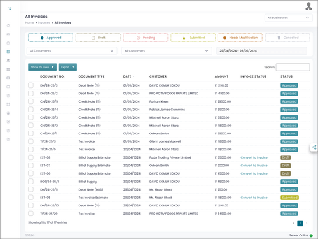Open the All Customers dropdown

[x=167, y=51]
